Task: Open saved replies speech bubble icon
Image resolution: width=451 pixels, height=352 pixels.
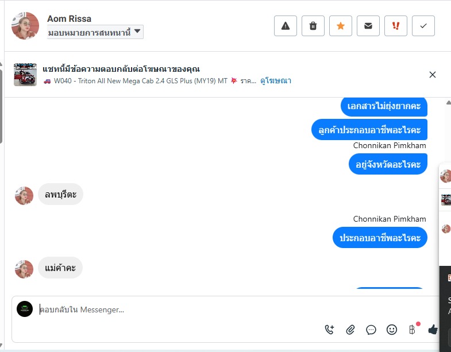Action: pos(371,330)
